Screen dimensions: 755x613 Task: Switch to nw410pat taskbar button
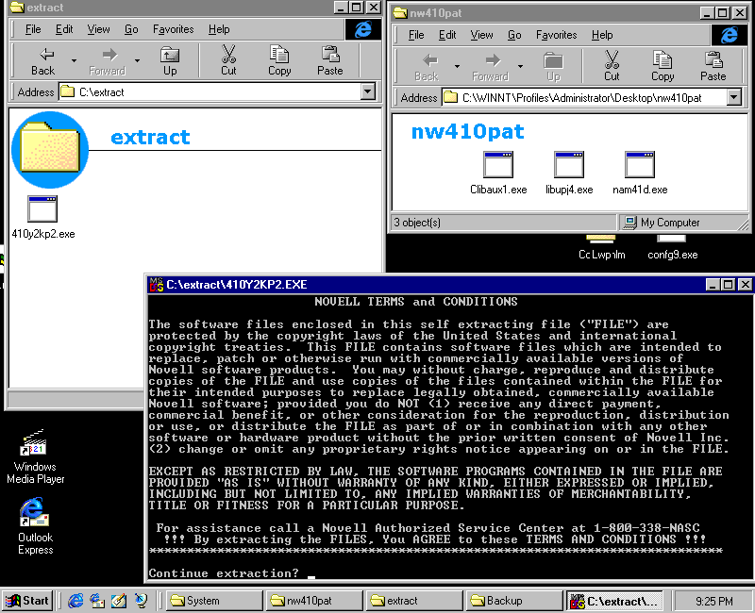(314, 601)
